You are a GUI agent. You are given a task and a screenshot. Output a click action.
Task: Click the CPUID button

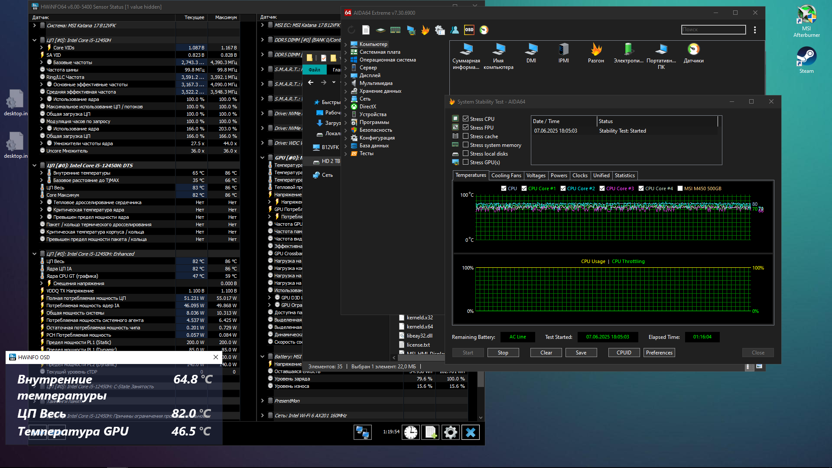[x=624, y=353]
